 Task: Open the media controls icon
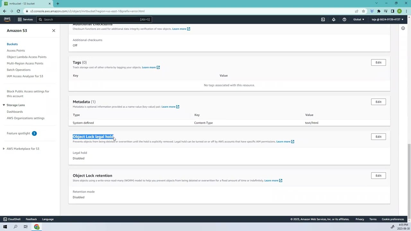coord(386,11)
